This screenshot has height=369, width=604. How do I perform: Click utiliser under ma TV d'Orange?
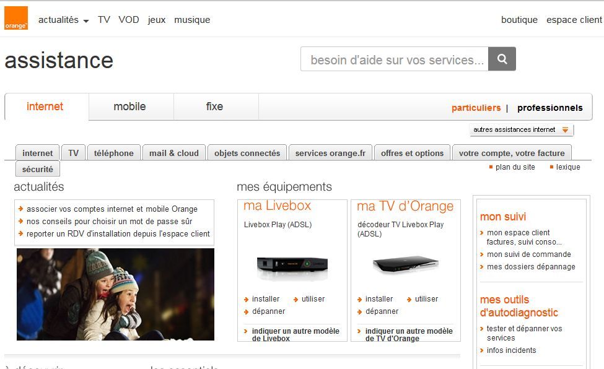click(x=426, y=299)
